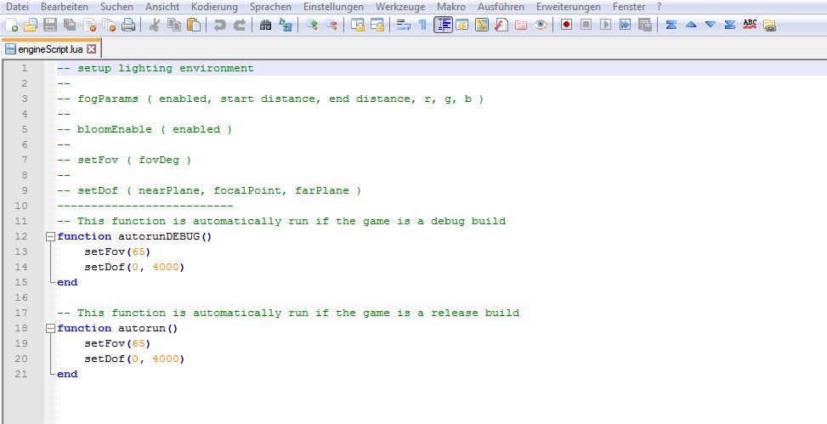
Task: Toggle synchronized vertical scrolling
Action: tap(357, 25)
